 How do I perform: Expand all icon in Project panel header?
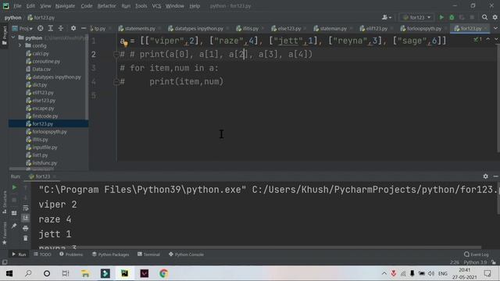(x=50, y=28)
